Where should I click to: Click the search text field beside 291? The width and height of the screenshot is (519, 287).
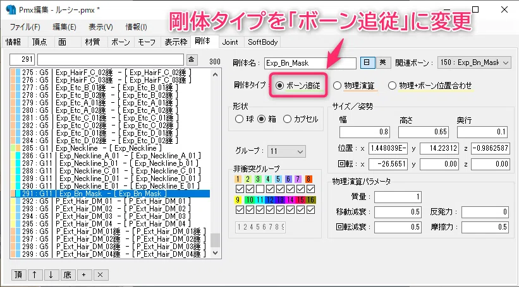(110, 59)
